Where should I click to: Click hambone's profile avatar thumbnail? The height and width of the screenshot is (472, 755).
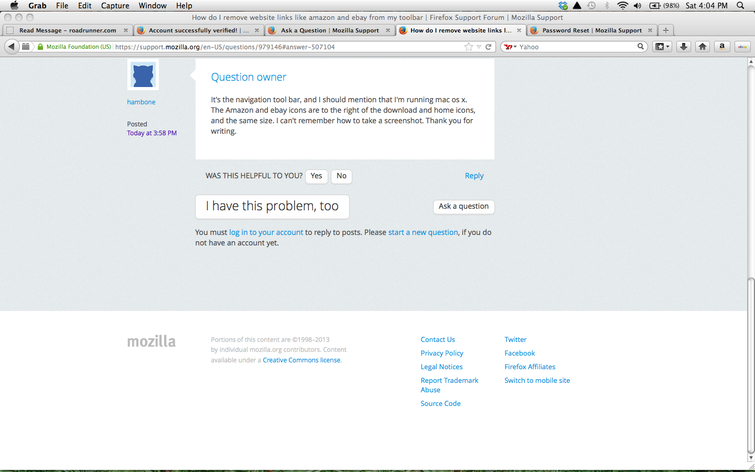143,74
